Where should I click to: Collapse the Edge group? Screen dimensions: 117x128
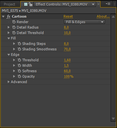[x=9, y=55]
